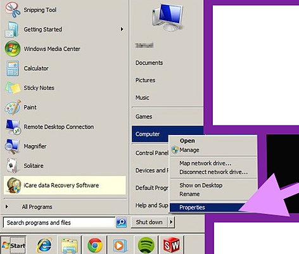This screenshot has width=299, height=254.
Task: Click the Snipping Tool label
Action: 40,10
